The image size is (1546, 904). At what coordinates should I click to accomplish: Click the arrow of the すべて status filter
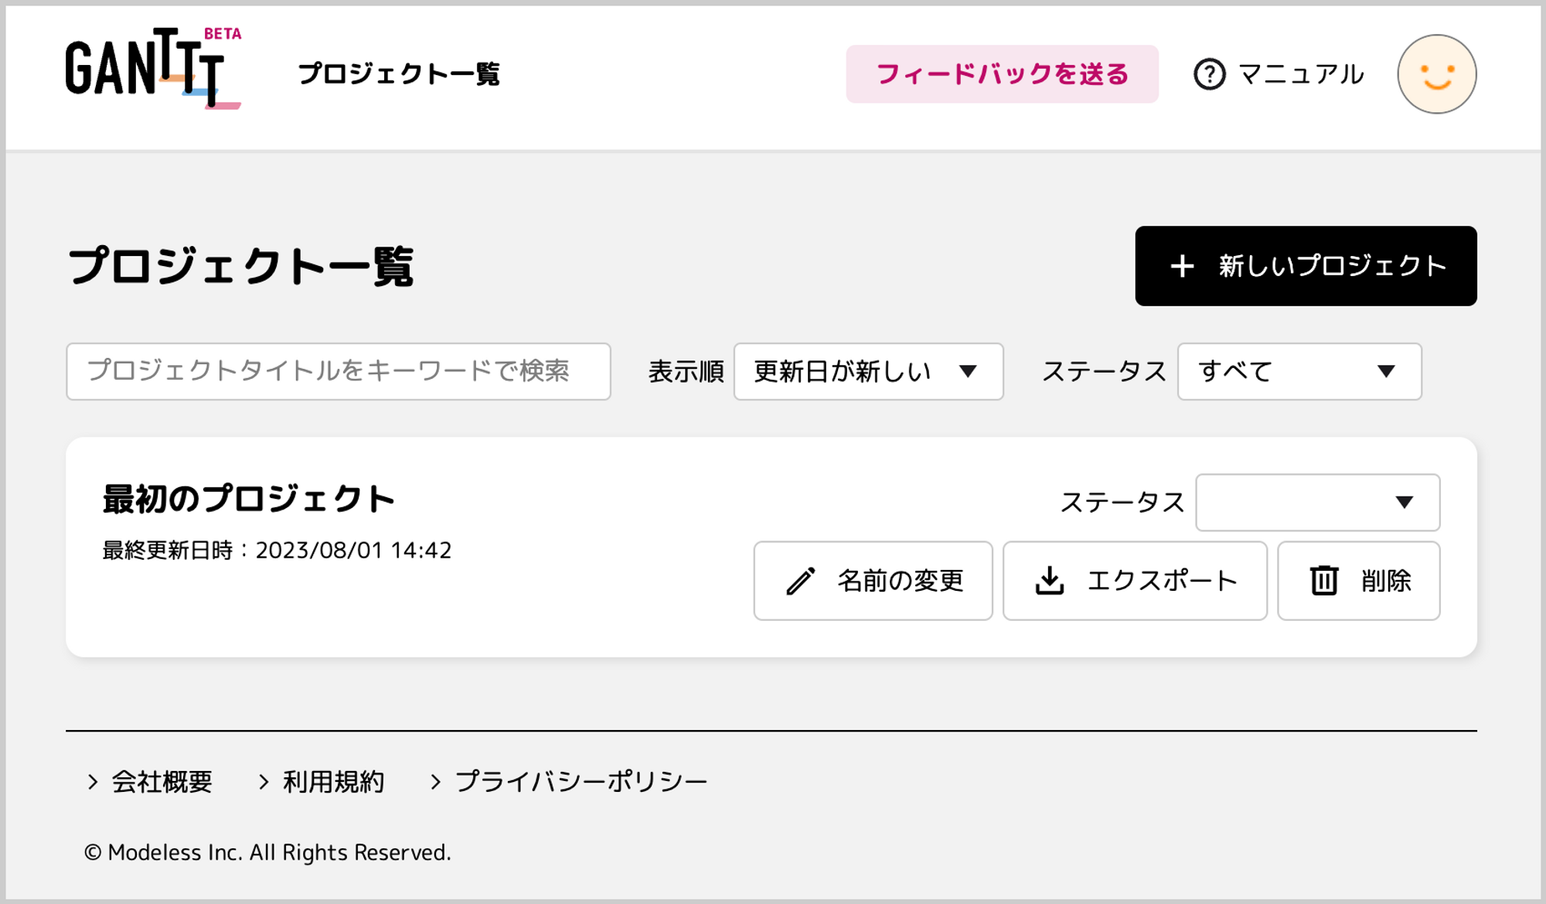[1386, 371]
